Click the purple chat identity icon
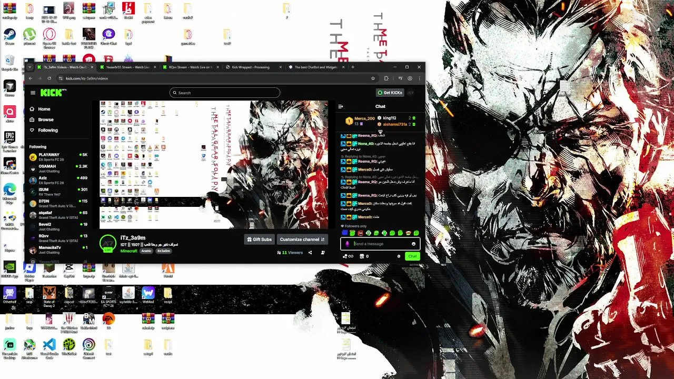 coord(347,244)
